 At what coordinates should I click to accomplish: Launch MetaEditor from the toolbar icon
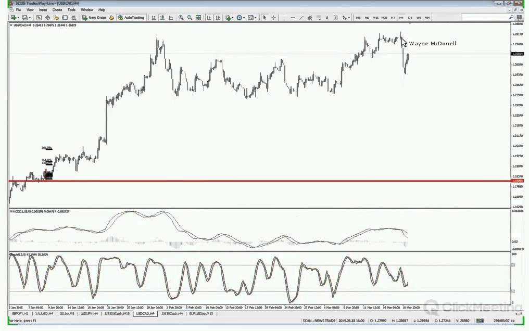[x=111, y=18]
